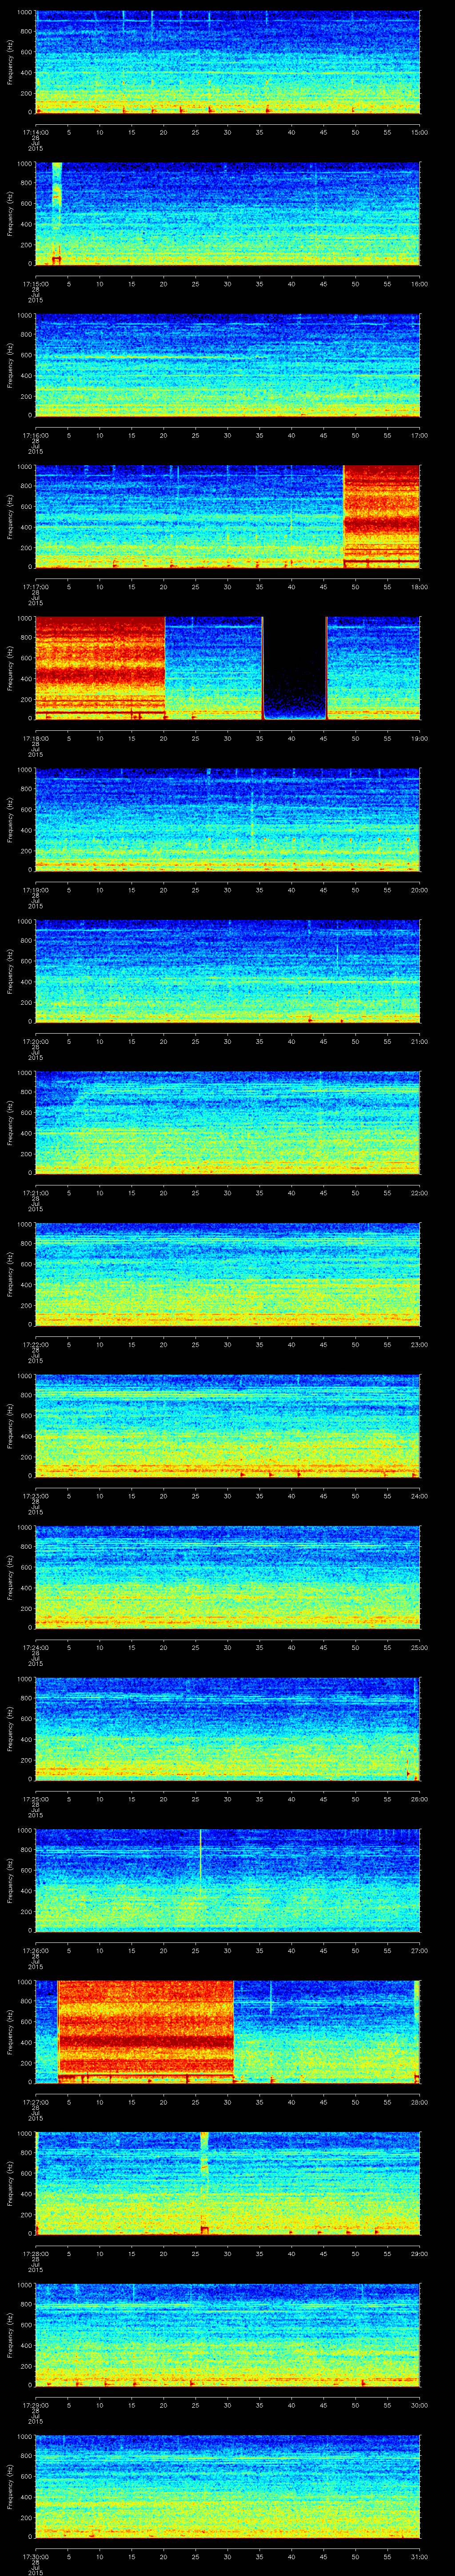Image resolution: width=455 pixels, height=2576 pixels.
Task: Select the spectrogram panel beginning 17:15:00
Action: (227, 213)
